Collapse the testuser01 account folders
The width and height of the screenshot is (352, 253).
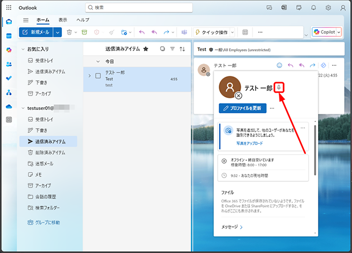pos(23,108)
